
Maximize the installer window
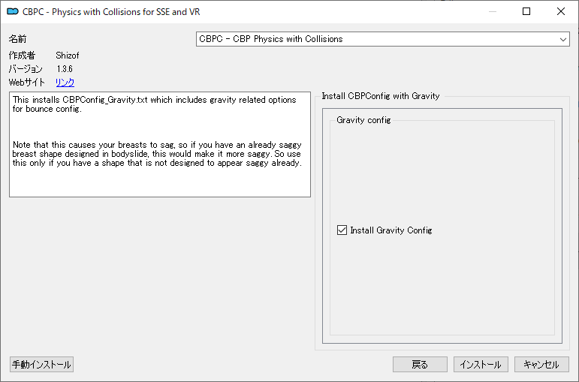pos(526,12)
